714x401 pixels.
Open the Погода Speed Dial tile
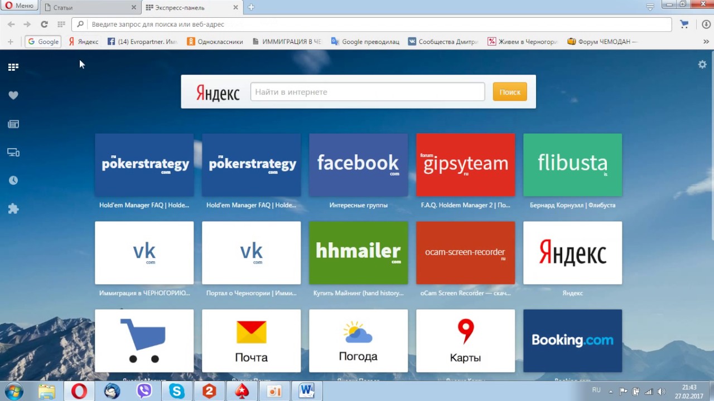click(359, 341)
